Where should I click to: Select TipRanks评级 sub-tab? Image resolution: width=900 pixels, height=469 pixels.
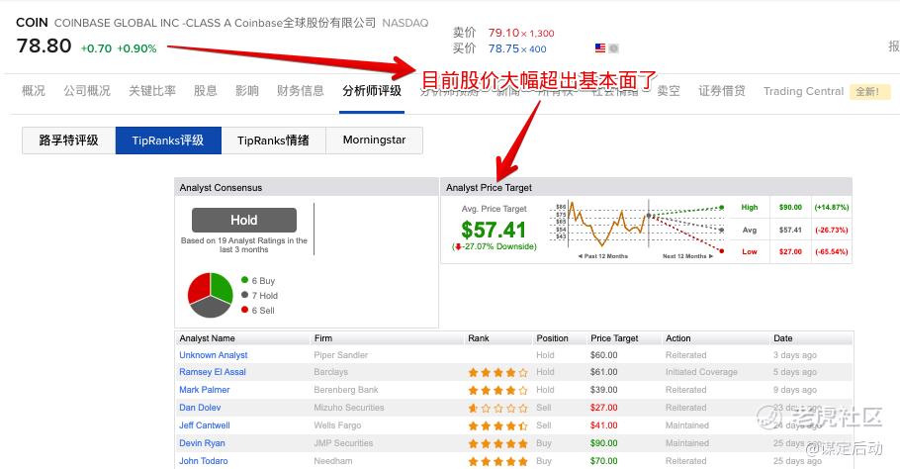[168, 141]
